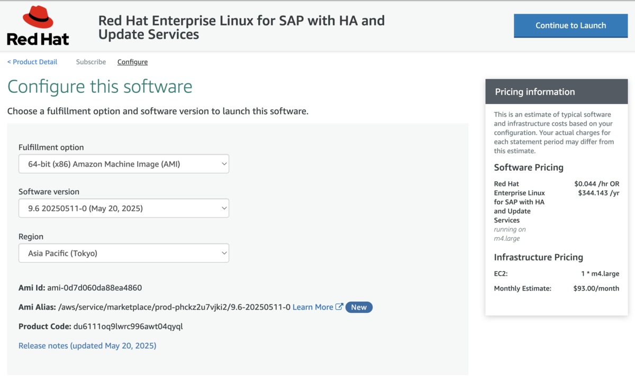Click the Product Code value du6111oq9lwrc996awt04qyql

click(x=128, y=327)
